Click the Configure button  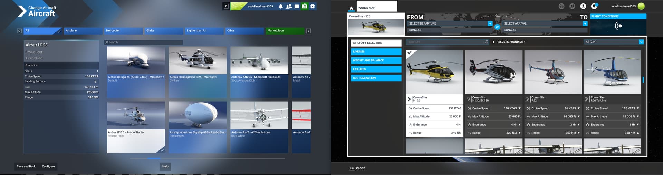(48, 166)
